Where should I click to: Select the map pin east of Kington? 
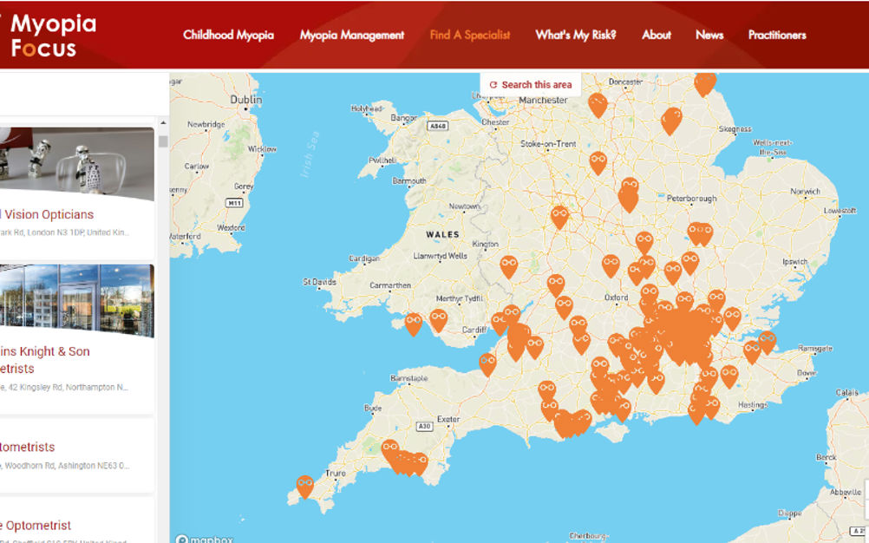[x=509, y=266]
